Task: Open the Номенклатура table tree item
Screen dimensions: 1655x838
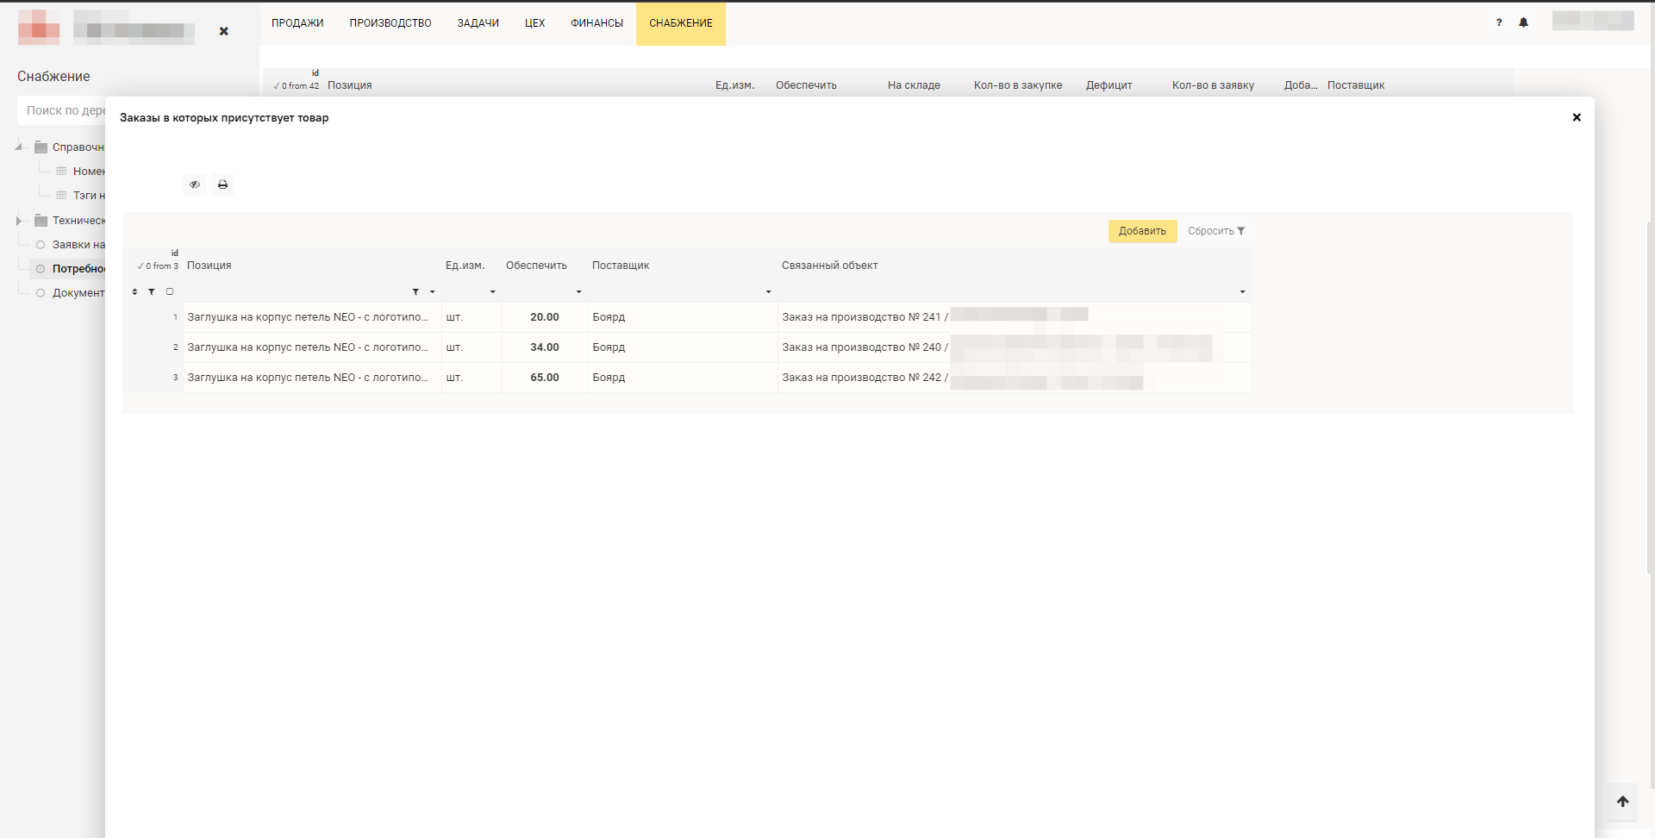Action: pos(80,172)
